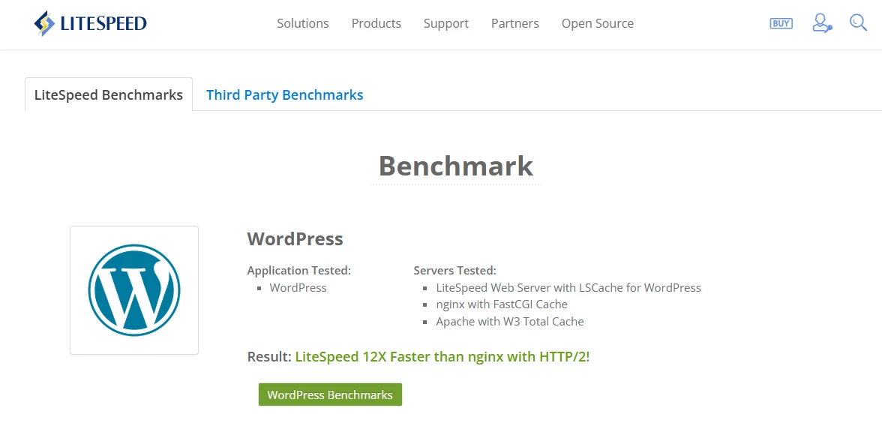This screenshot has width=882, height=444.
Task: Click the WordPress section heading
Action: pos(295,238)
